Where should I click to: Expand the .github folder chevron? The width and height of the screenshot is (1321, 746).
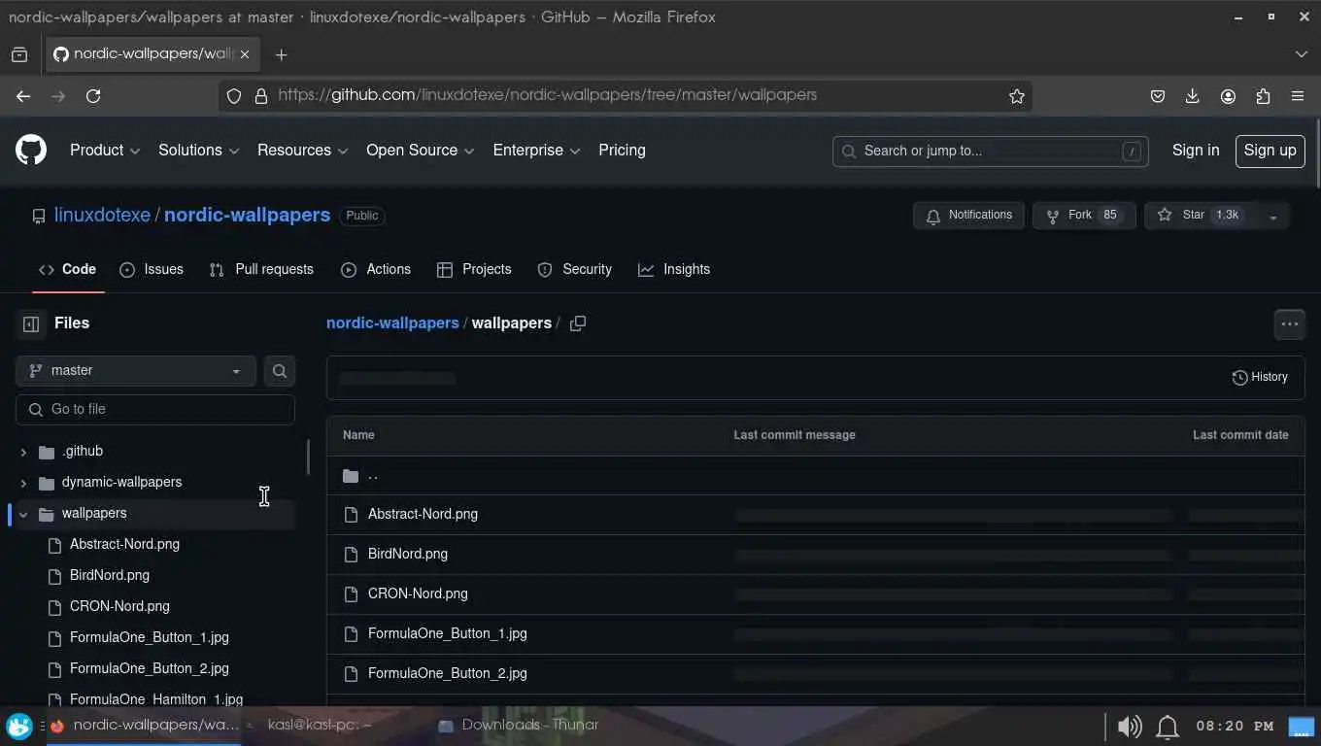coord(23,452)
